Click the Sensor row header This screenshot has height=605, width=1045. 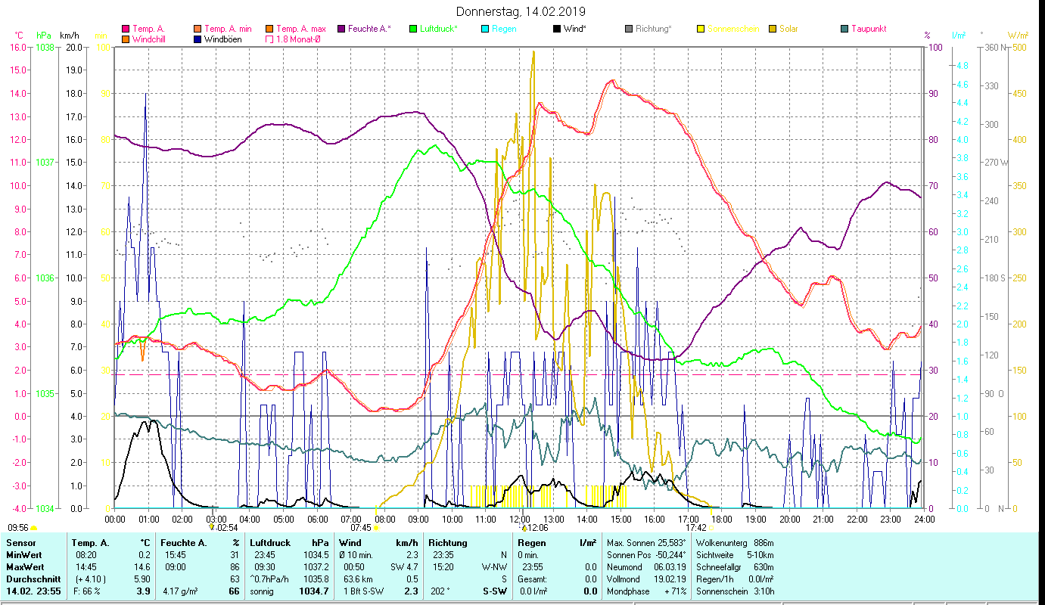(x=20, y=543)
